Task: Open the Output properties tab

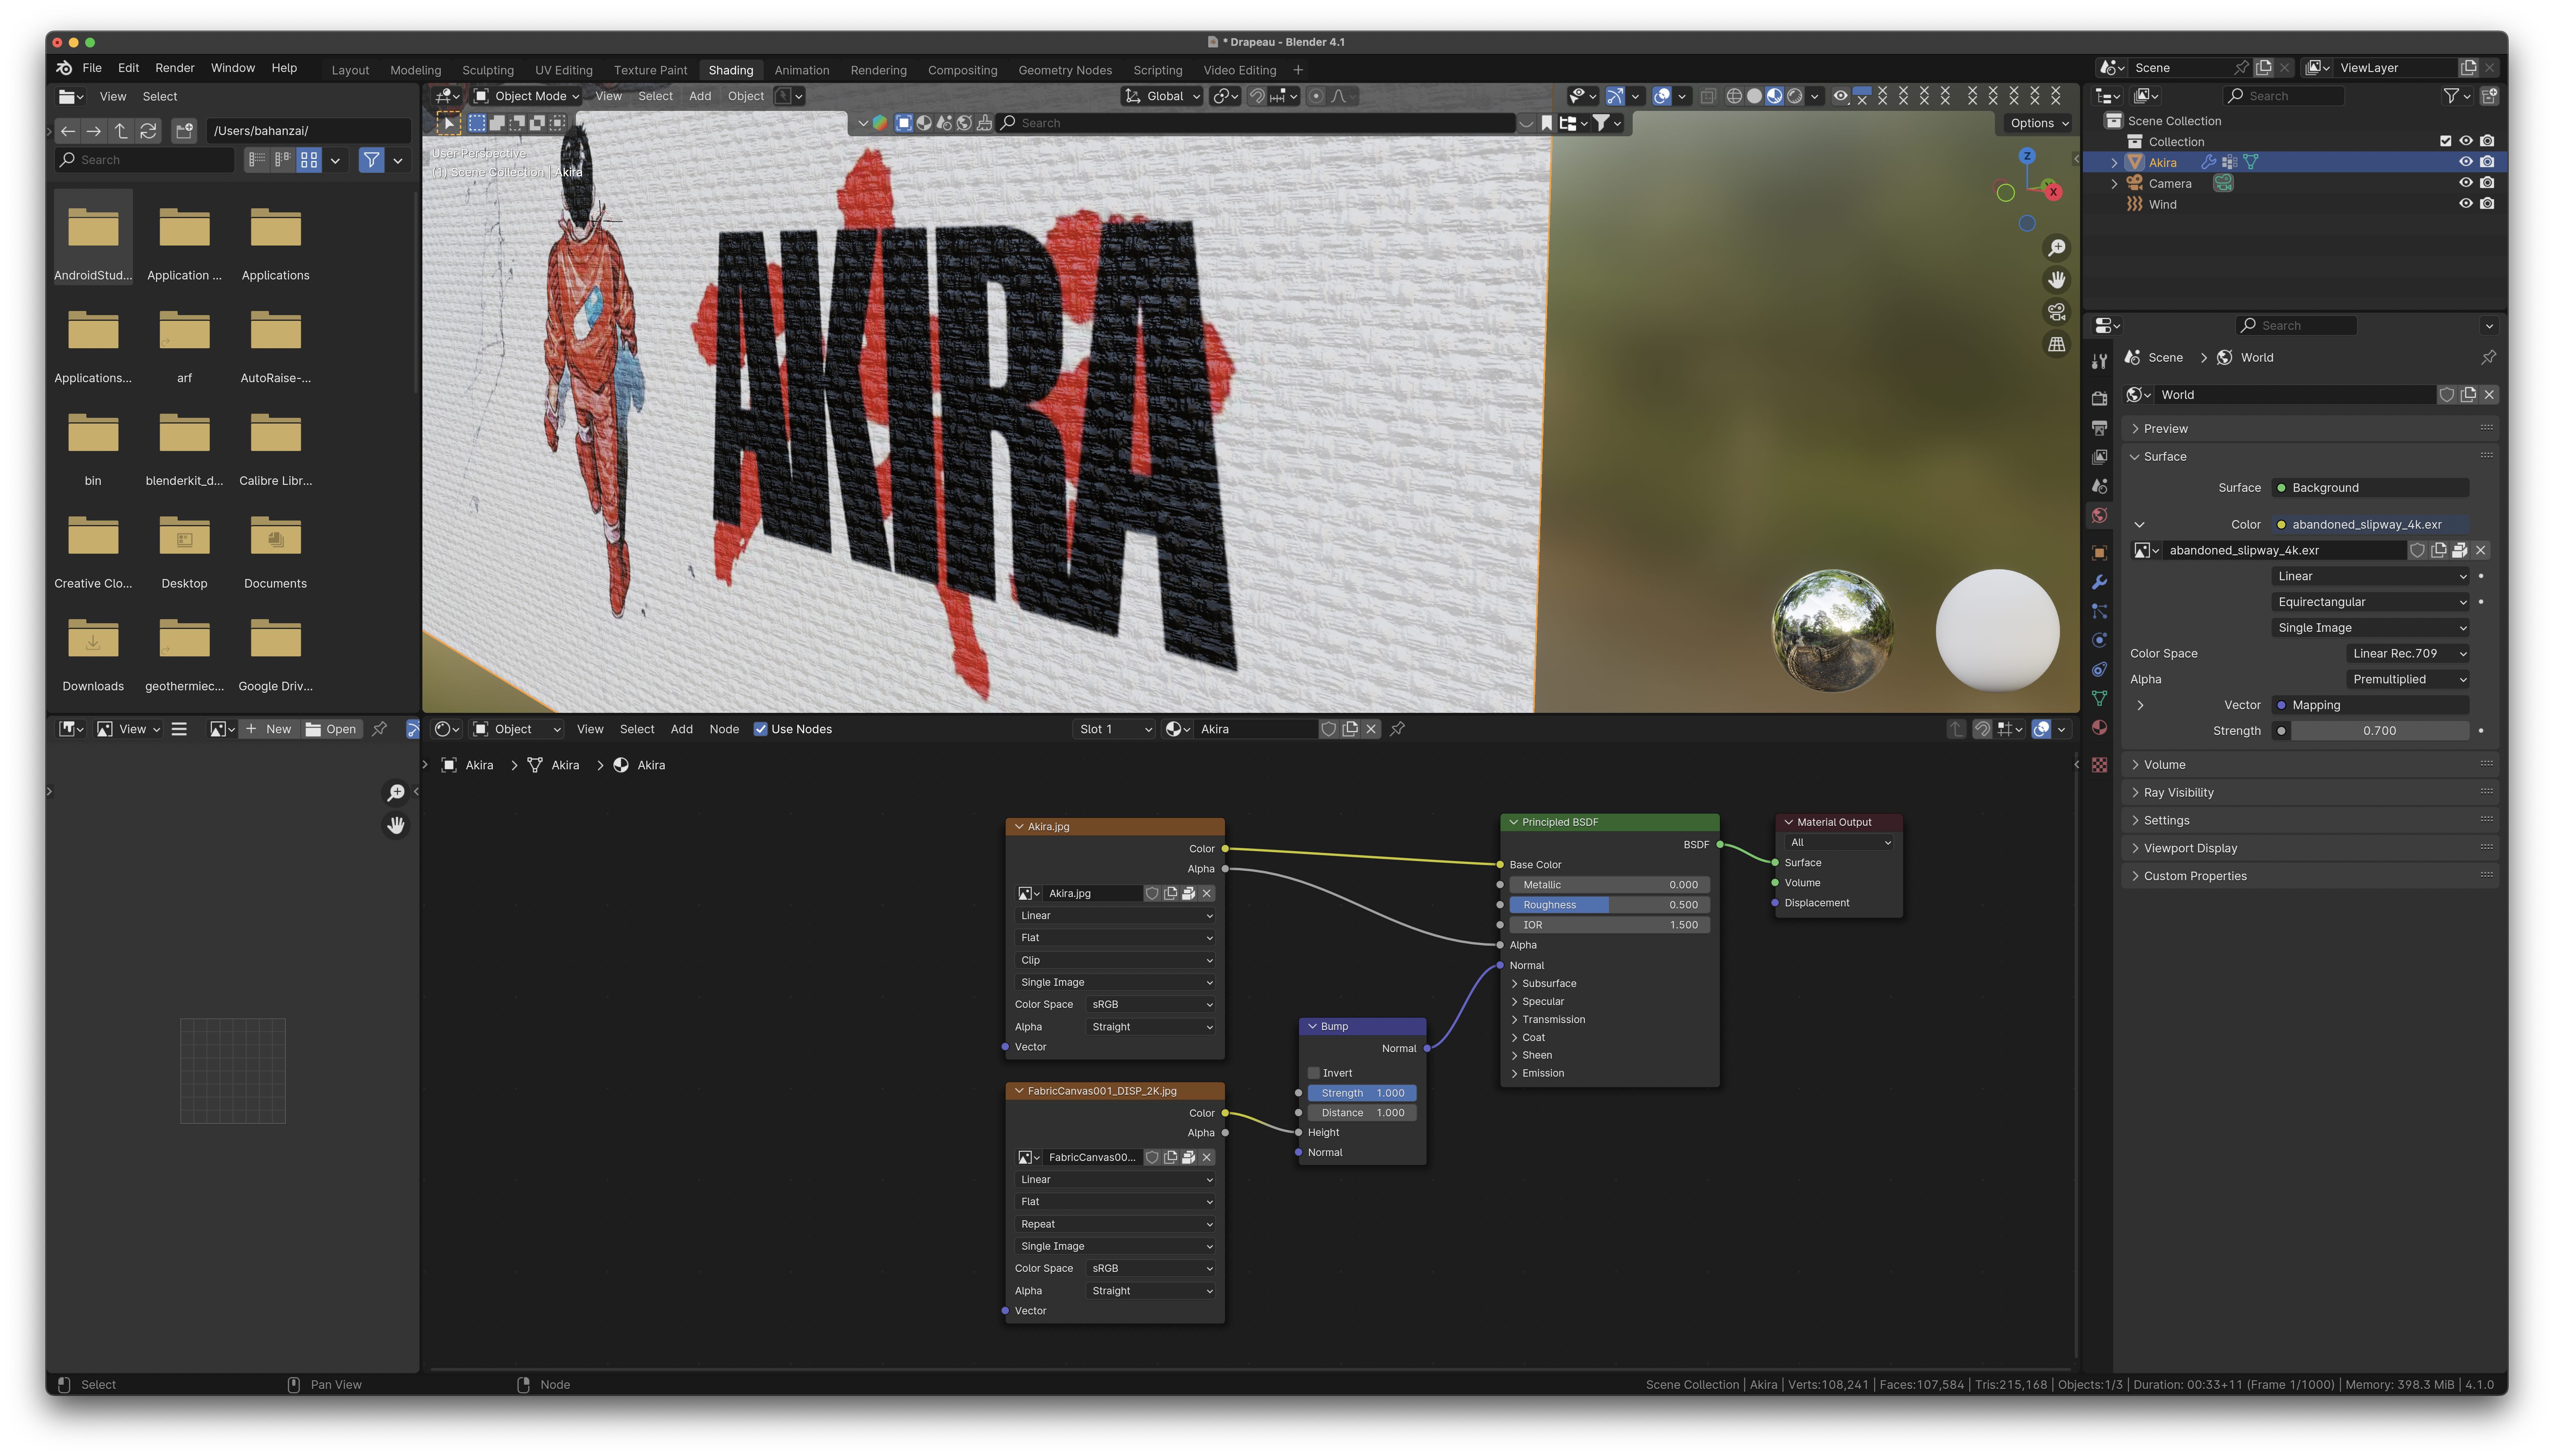Action: click(2099, 427)
